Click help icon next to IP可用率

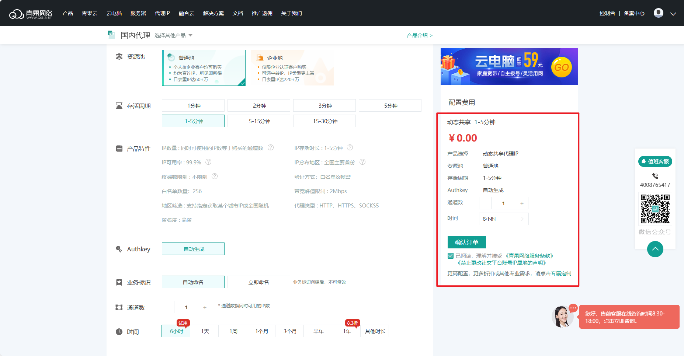208,162
